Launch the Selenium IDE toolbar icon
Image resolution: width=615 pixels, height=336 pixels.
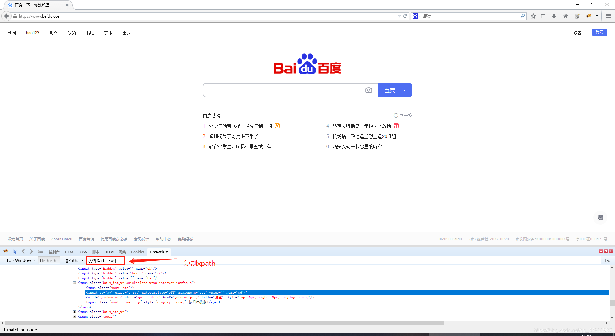tap(577, 16)
